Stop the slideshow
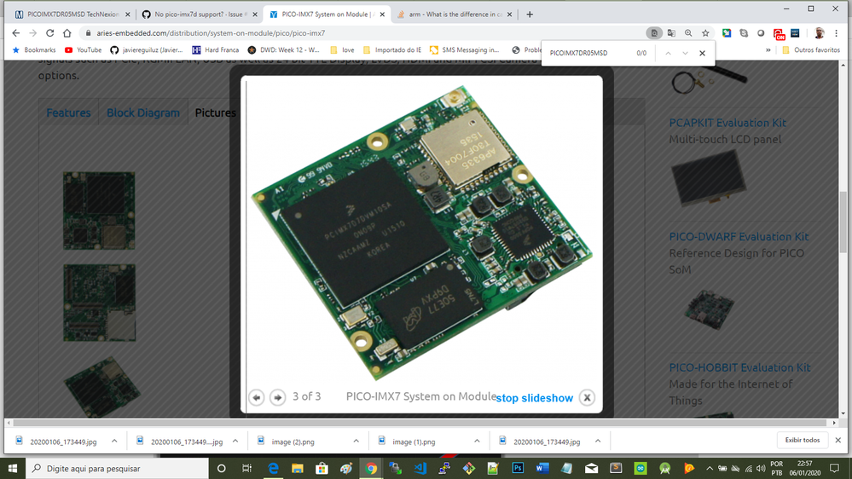 tap(534, 398)
